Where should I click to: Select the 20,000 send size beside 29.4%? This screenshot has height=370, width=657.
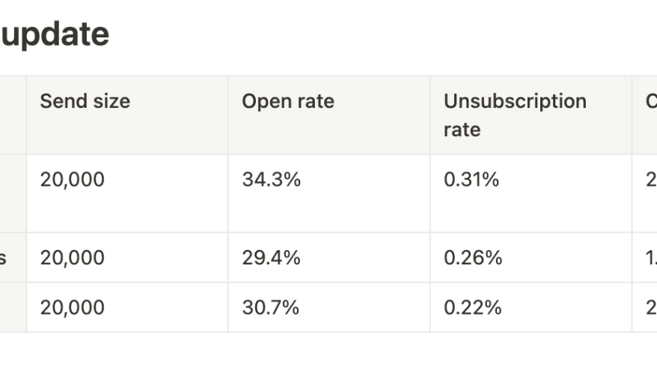[126, 258]
